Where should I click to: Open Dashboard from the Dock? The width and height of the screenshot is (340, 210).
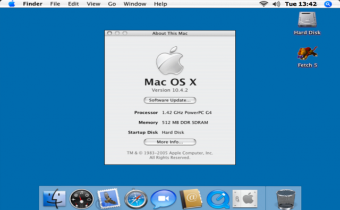(81, 199)
